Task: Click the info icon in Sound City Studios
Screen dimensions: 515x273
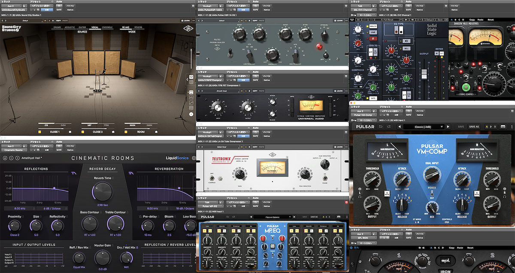Action: click(191, 114)
